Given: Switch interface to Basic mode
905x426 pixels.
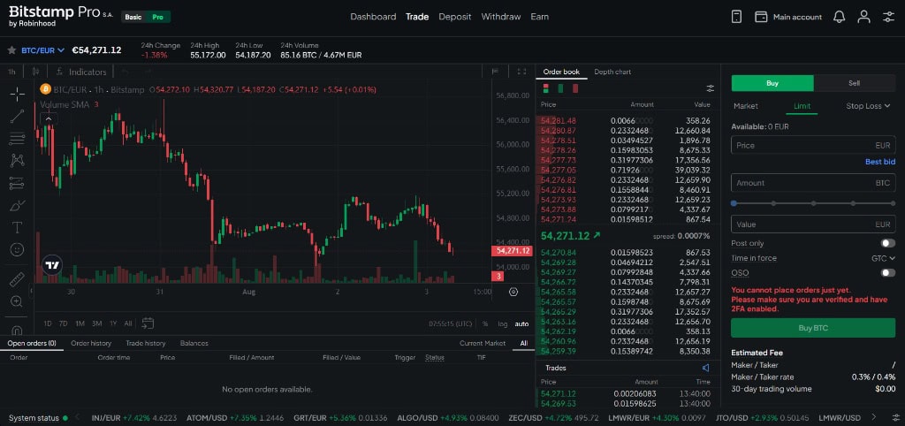Looking at the screenshot, I should click(133, 18).
